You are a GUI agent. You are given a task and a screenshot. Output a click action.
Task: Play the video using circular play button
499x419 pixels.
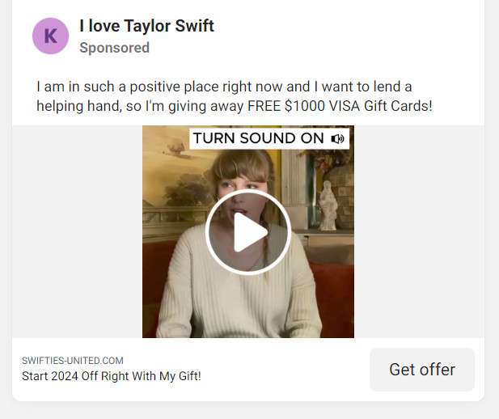(248, 232)
